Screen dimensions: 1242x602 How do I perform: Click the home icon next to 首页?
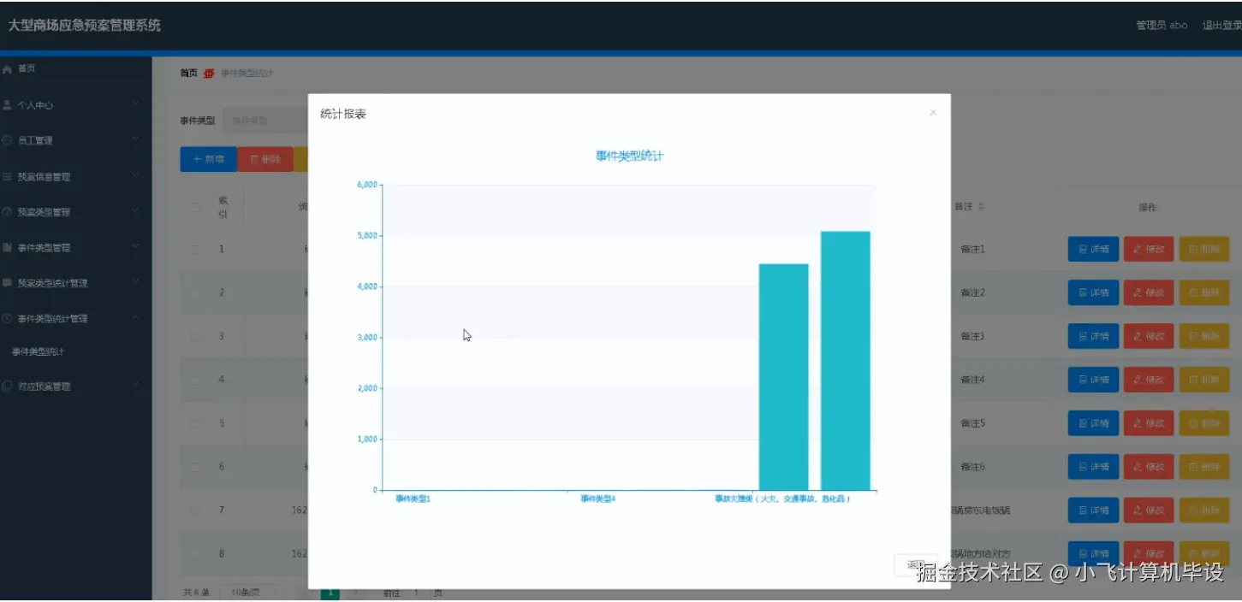tap(8, 68)
